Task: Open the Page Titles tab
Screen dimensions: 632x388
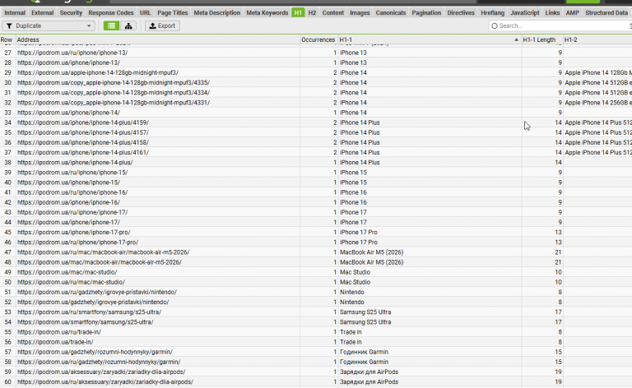Action: click(x=173, y=13)
